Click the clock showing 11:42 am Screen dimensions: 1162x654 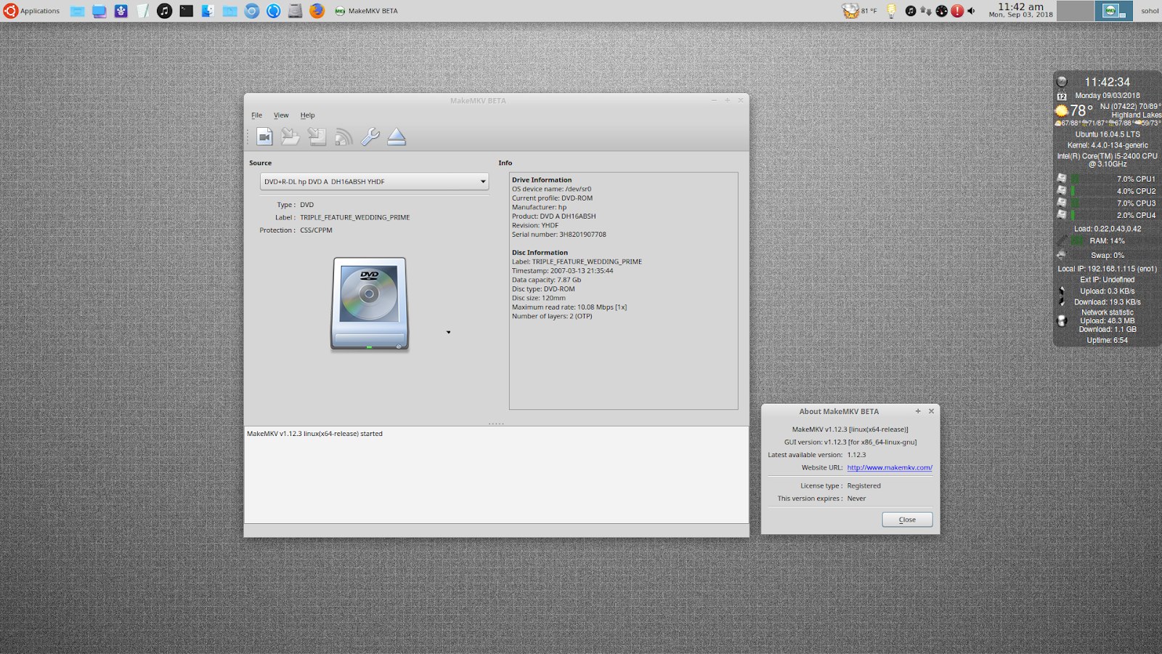[1020, 10]
